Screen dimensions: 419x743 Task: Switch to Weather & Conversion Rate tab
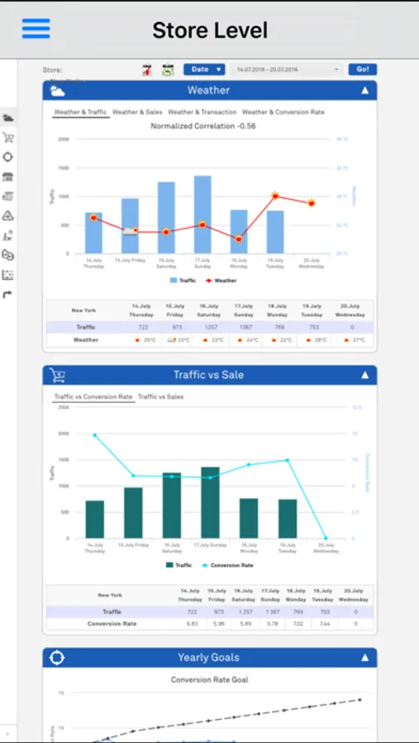pyautogui.click(x=283, y=112)
